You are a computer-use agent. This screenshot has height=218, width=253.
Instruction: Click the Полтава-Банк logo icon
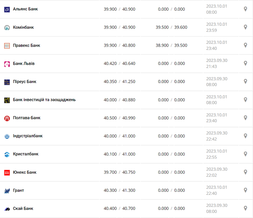click(x=7, y=118)
